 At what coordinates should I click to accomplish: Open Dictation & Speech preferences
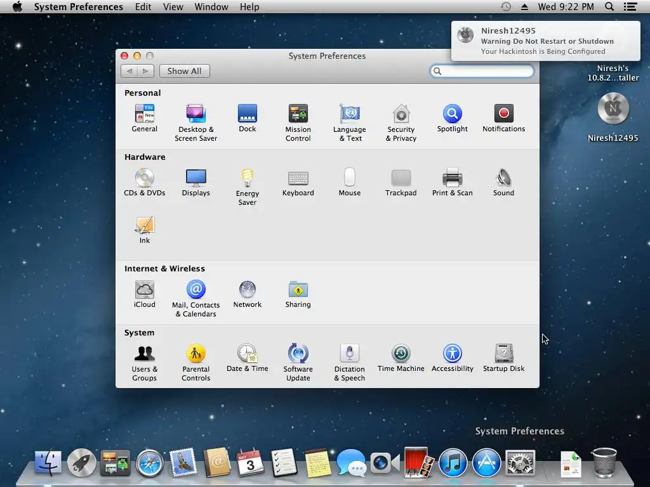pyautogui.click(x=350, y=363)
